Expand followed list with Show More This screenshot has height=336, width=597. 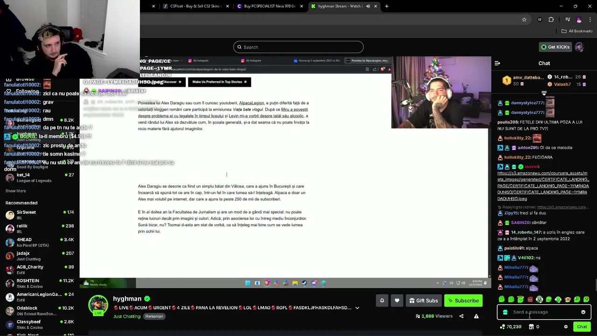(16, 191)
